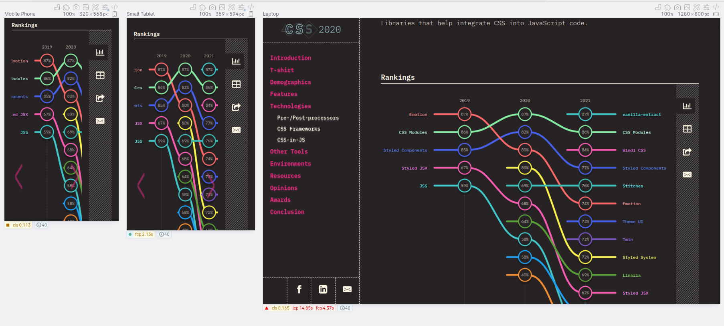Open the Laptop pane web vitals warning badge

click(x=300, y=308)
